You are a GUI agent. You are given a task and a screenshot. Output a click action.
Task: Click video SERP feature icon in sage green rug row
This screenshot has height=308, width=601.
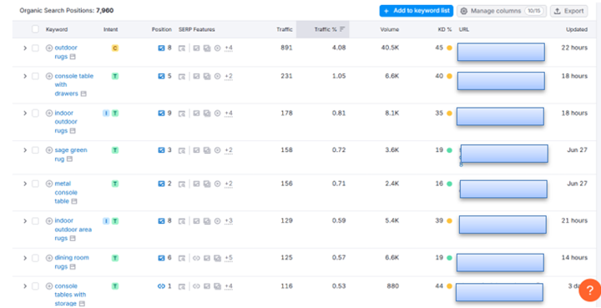pyautogui.click(x=218, y=150)
